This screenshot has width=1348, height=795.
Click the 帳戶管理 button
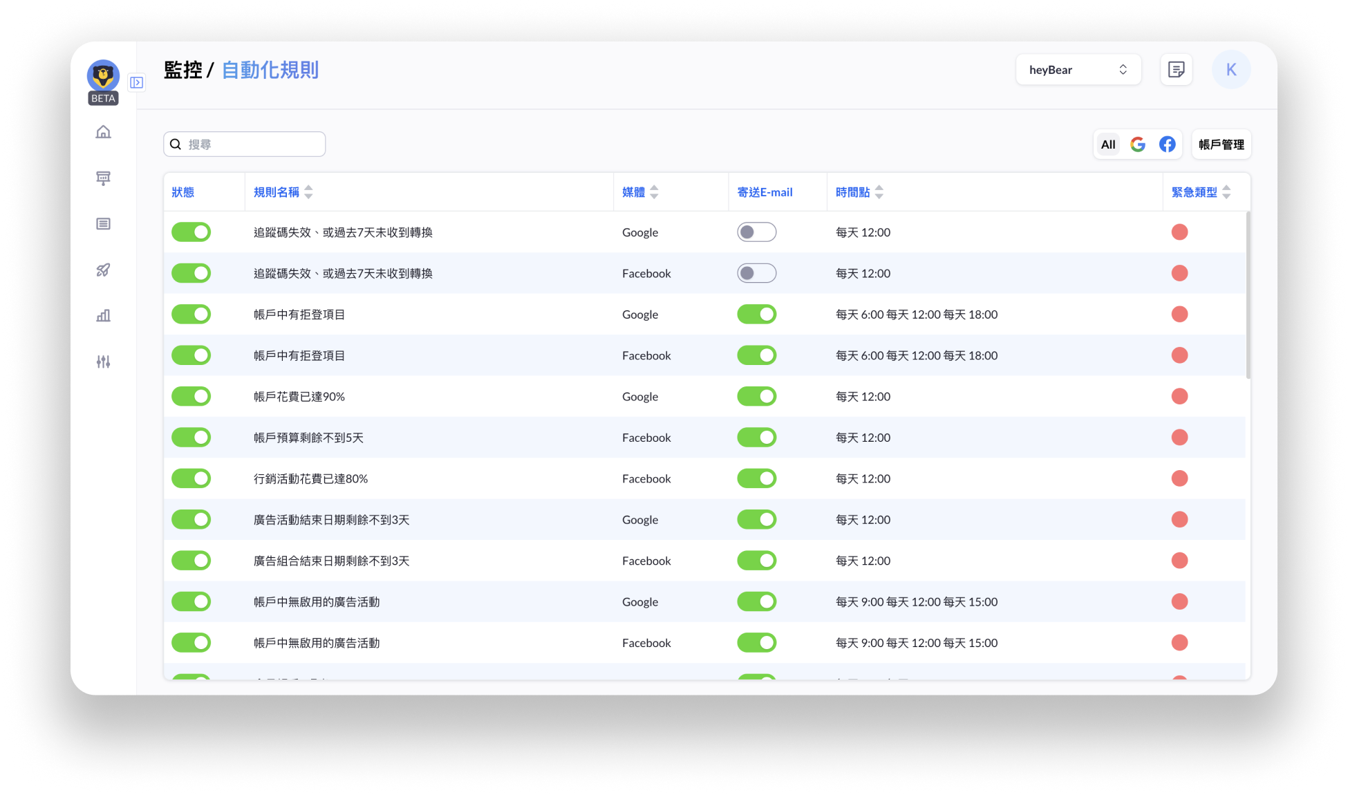coord(1221,144)
